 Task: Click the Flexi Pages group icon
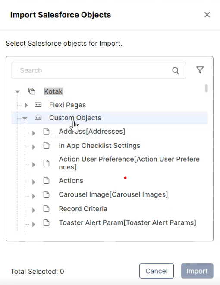point(38,105)
